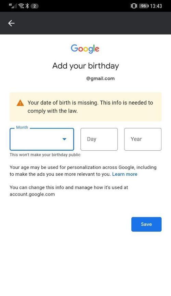Tap the battery level indicator
This screenshot has height=296, width=171.
[x=144, y=6]
